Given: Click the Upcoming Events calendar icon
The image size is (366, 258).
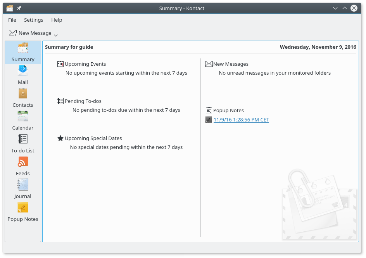Looking at the screenshot, I should 60,64.
